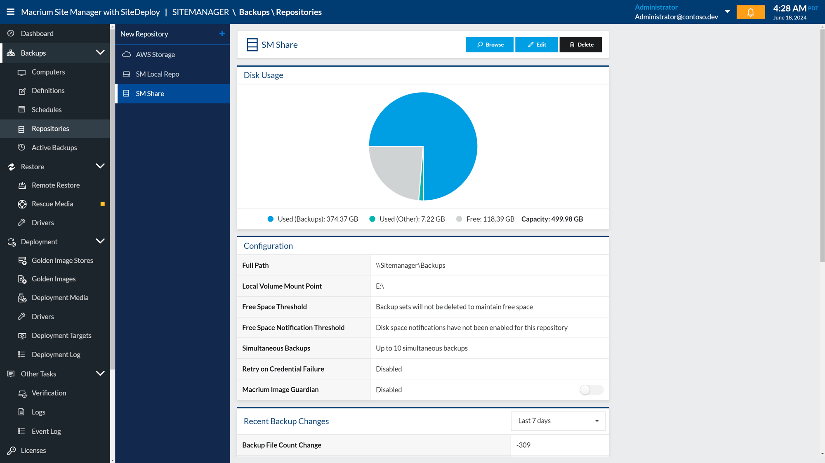Click the SM Local Repo drive icon
The height and width of the screenshot is (463, 825).
127,74
